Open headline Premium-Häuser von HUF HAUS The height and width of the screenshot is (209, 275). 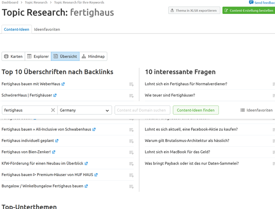coord(47,175)
